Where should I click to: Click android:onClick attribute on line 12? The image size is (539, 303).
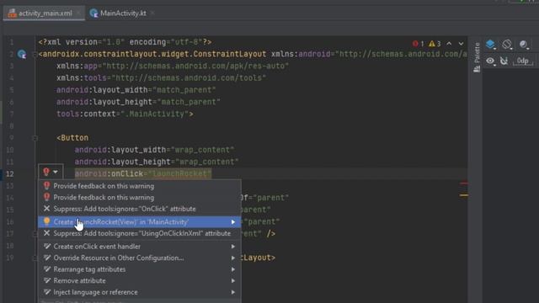[x=143, y=173]
